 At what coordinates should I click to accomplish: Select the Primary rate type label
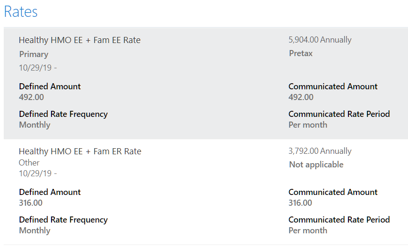click(33, 54)
